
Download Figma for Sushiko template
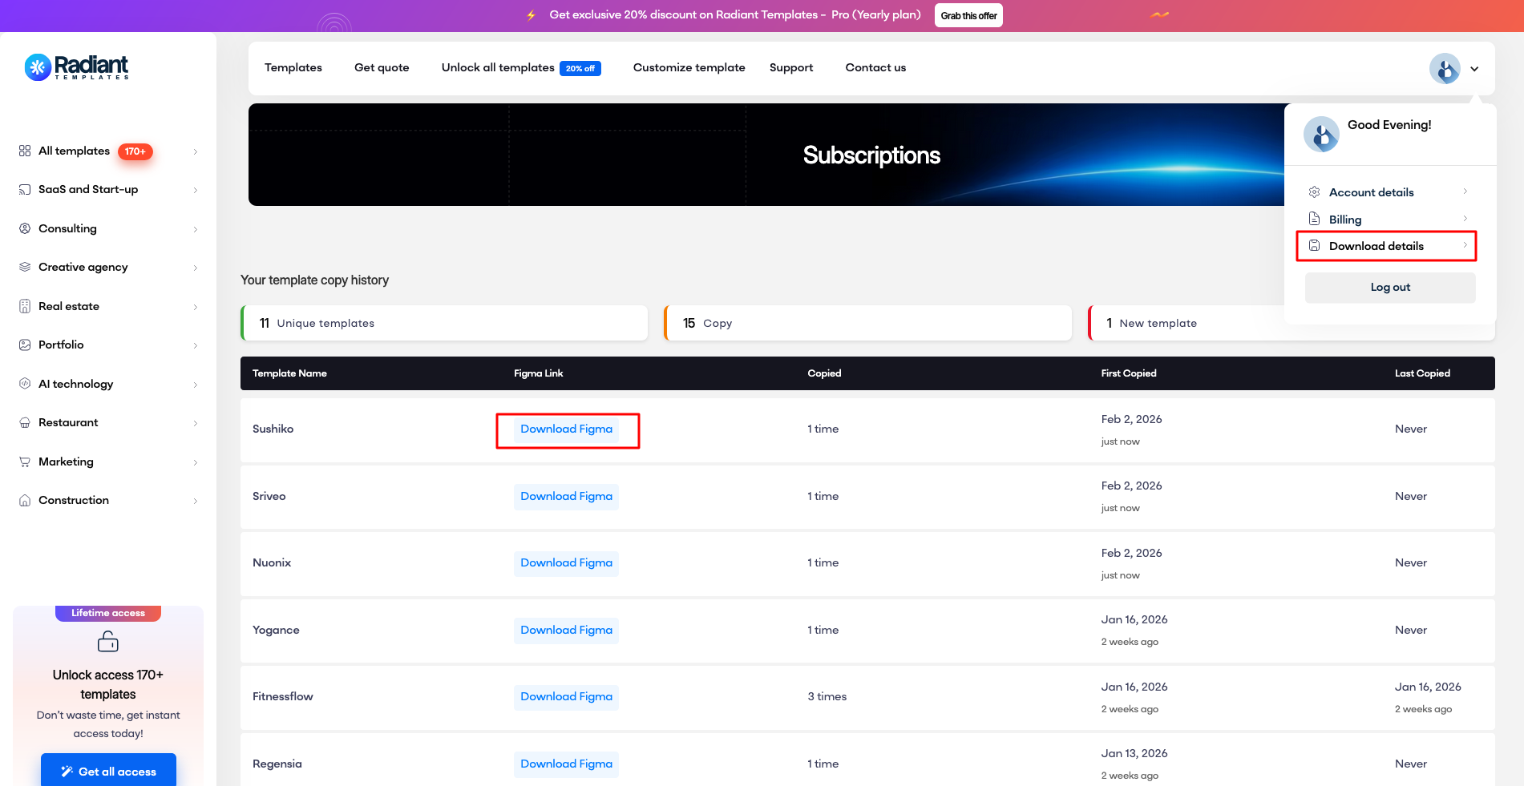[x=566, y=429]
